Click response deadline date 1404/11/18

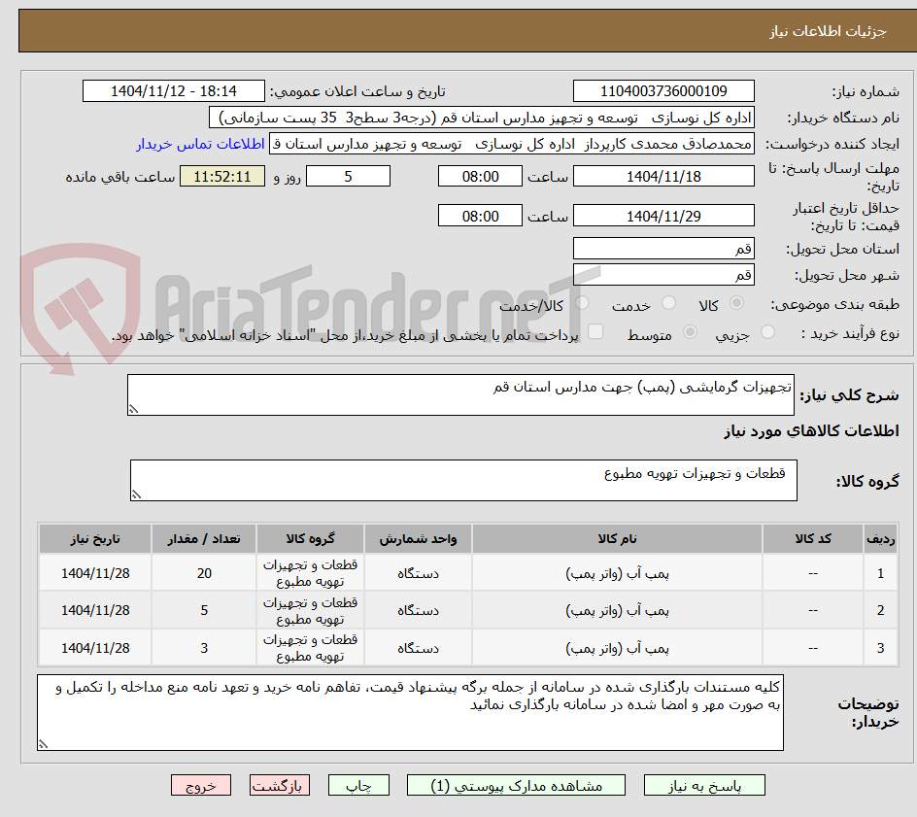(x=663, y=176)
